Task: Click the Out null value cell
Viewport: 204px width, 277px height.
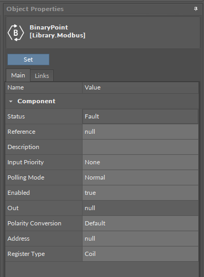Action: coord(140,208)
